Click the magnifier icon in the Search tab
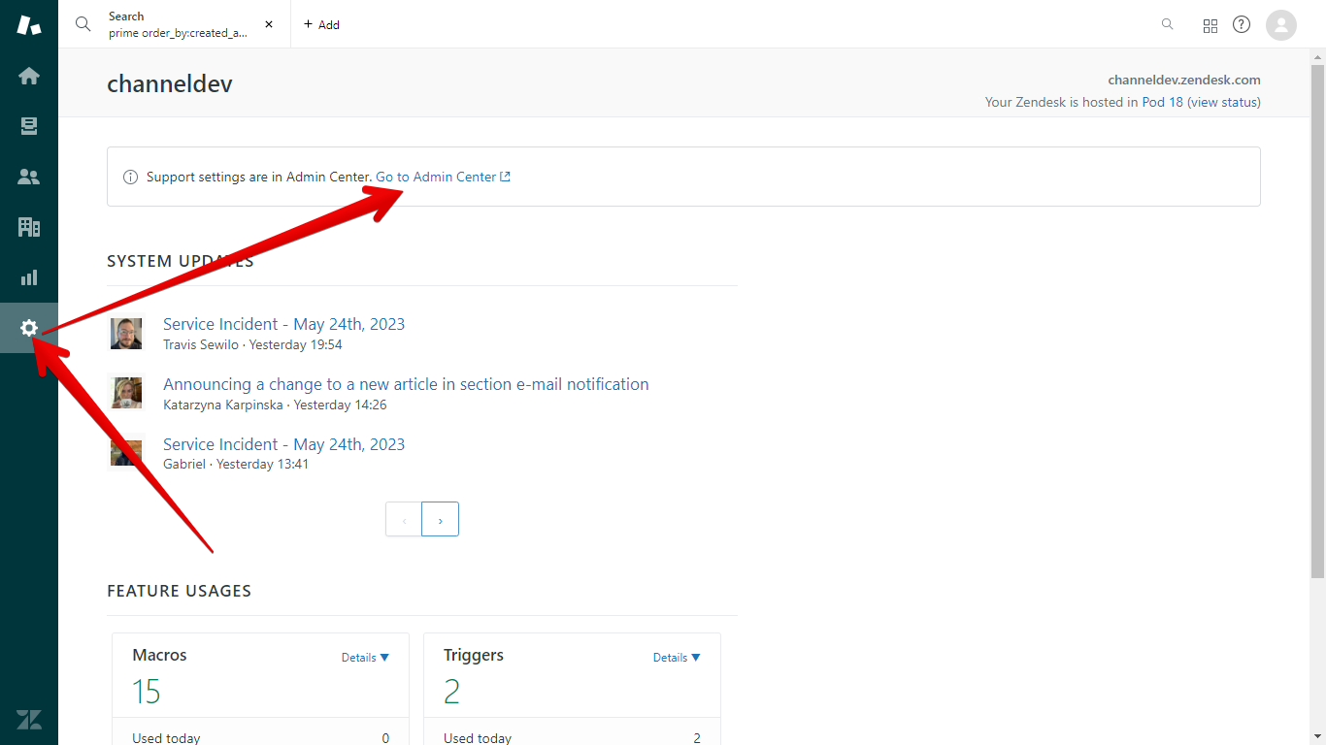This screenshot has width=1326, height=745. [x=83, y=24]
